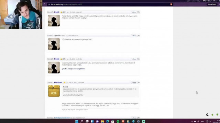The width and height of the screenshot is (220, 123).
Task: Click the address bar showing forum.sodika.org
Action: click(x=108, y=4)
